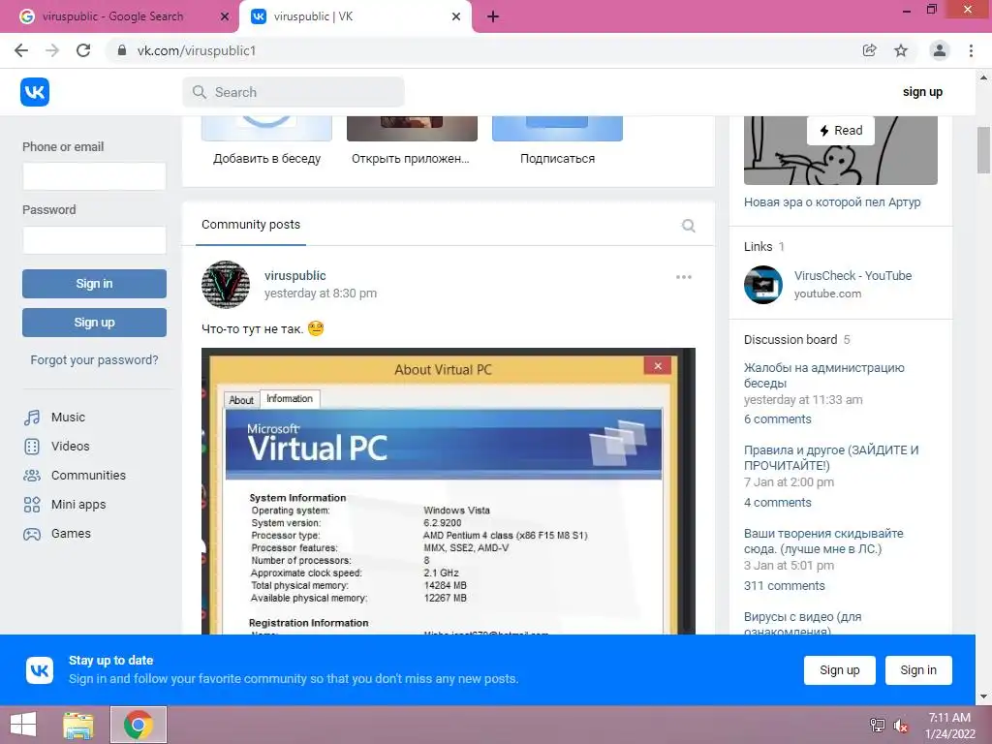Reload the page with refresh icon

point(83,50)
